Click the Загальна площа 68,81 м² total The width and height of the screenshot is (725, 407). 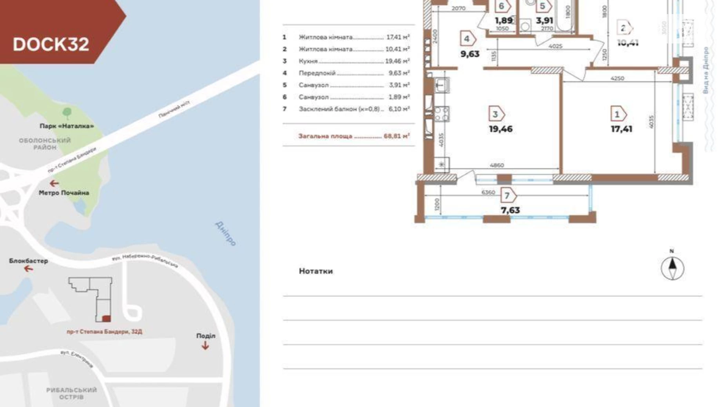coord(354,136)
